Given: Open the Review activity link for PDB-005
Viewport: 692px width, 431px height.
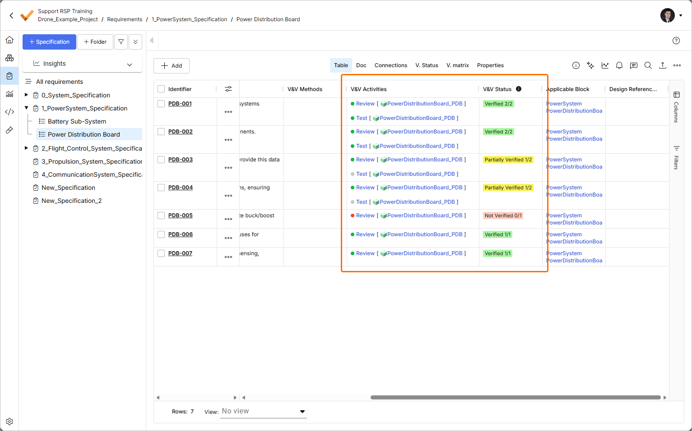Looking at the screenshot, I should (365, 215).
